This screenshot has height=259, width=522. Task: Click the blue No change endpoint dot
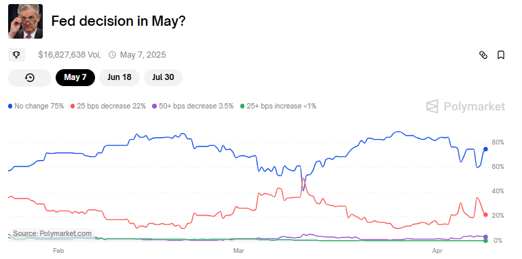tap(485, 149)
